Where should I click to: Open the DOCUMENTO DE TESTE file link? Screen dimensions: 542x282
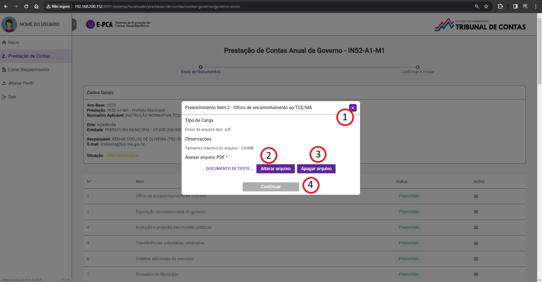(x=230, y=168)
